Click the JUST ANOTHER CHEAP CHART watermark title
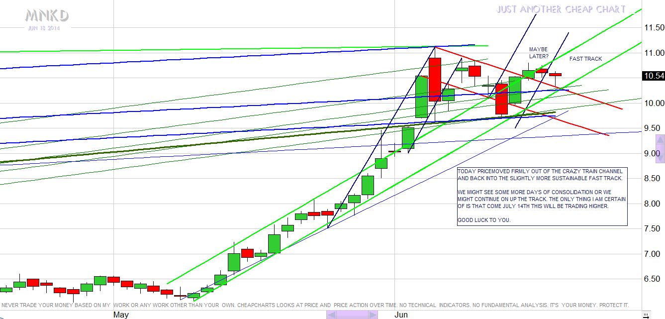 click(x=561, y=9)
